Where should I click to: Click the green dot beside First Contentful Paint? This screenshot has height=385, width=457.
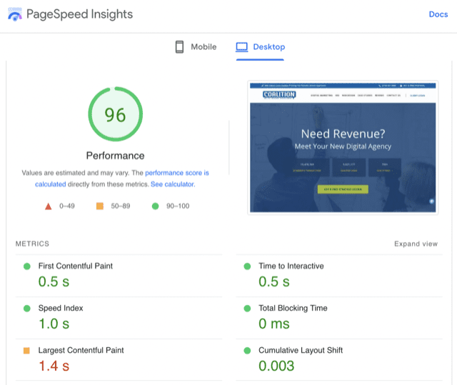coord(27,266)
